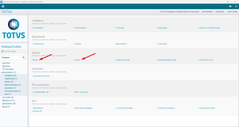This screenshot has height=127, width=239.
Task: Click the TOTVS logo in the sidebar
Action: pos(14,29)
